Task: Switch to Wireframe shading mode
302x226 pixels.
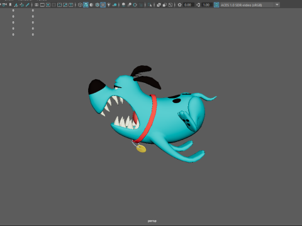Action: click(80, 5)
